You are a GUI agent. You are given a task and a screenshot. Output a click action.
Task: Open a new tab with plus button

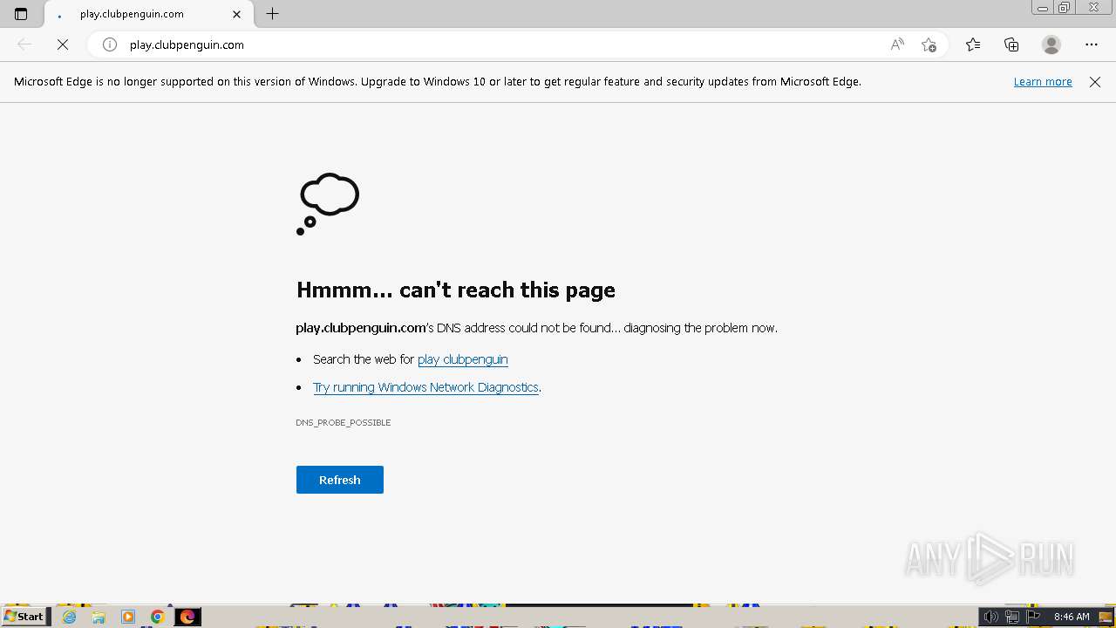coord(273,14)
